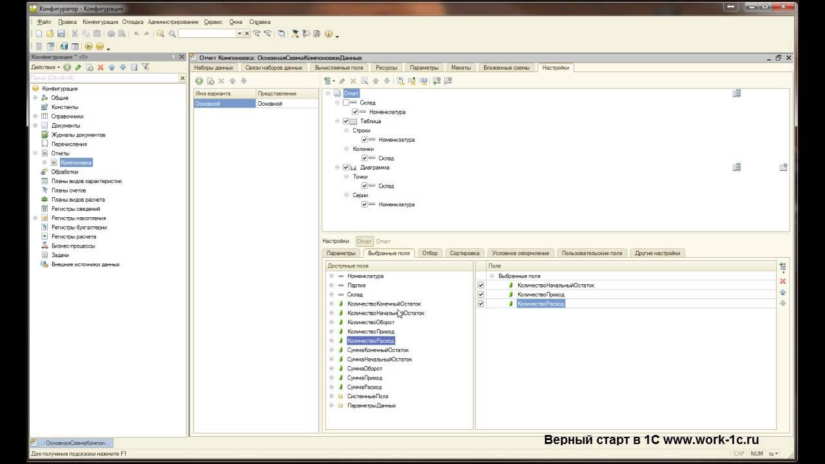This screenshot has width=825, height=464.
Task: Switch to the Ресурсы tab
Action: coord(386,68)
